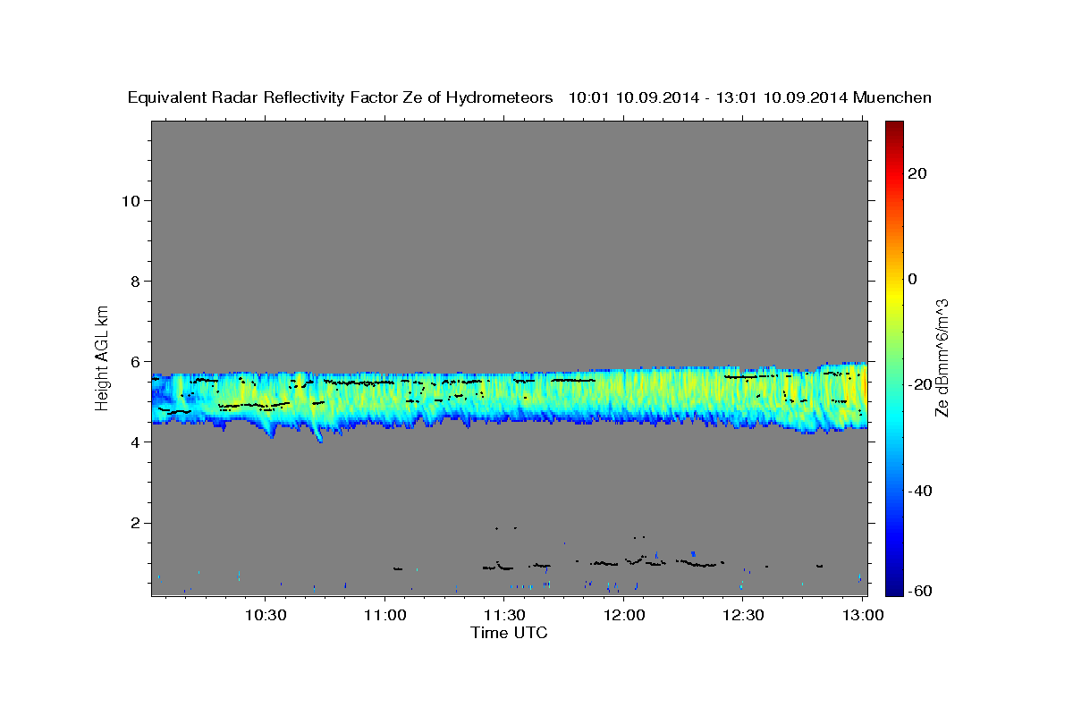1073x715 pixels.
Task: Click the colorbar label 20
Action: tap(917, 173)
